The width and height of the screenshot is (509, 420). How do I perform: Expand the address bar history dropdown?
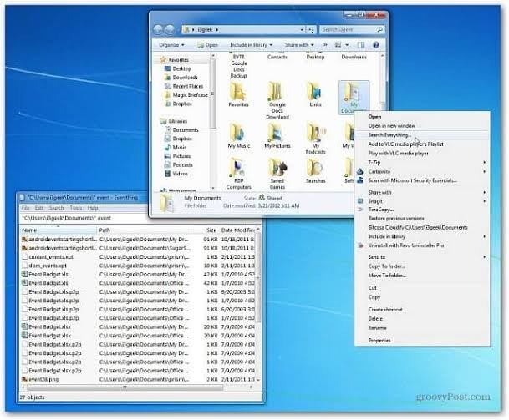click(x=302, y=29)
